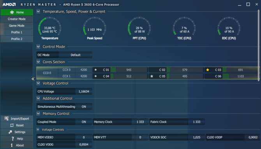Collapse sidebar with double-arrow icon

point(33,79)
